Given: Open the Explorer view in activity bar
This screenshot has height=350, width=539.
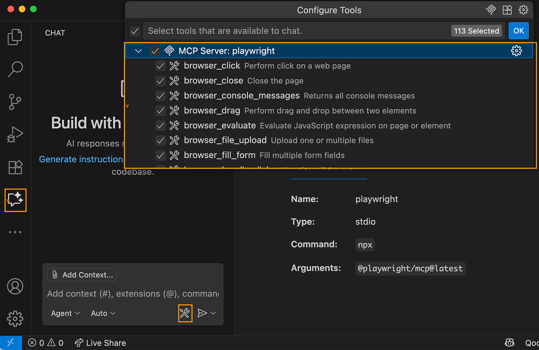Looking at the screenshot, I should [x=15, y=37].
